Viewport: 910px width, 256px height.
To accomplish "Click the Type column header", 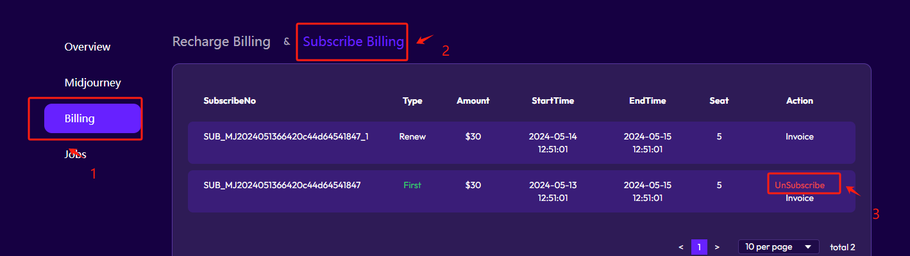I will [412, 100].
